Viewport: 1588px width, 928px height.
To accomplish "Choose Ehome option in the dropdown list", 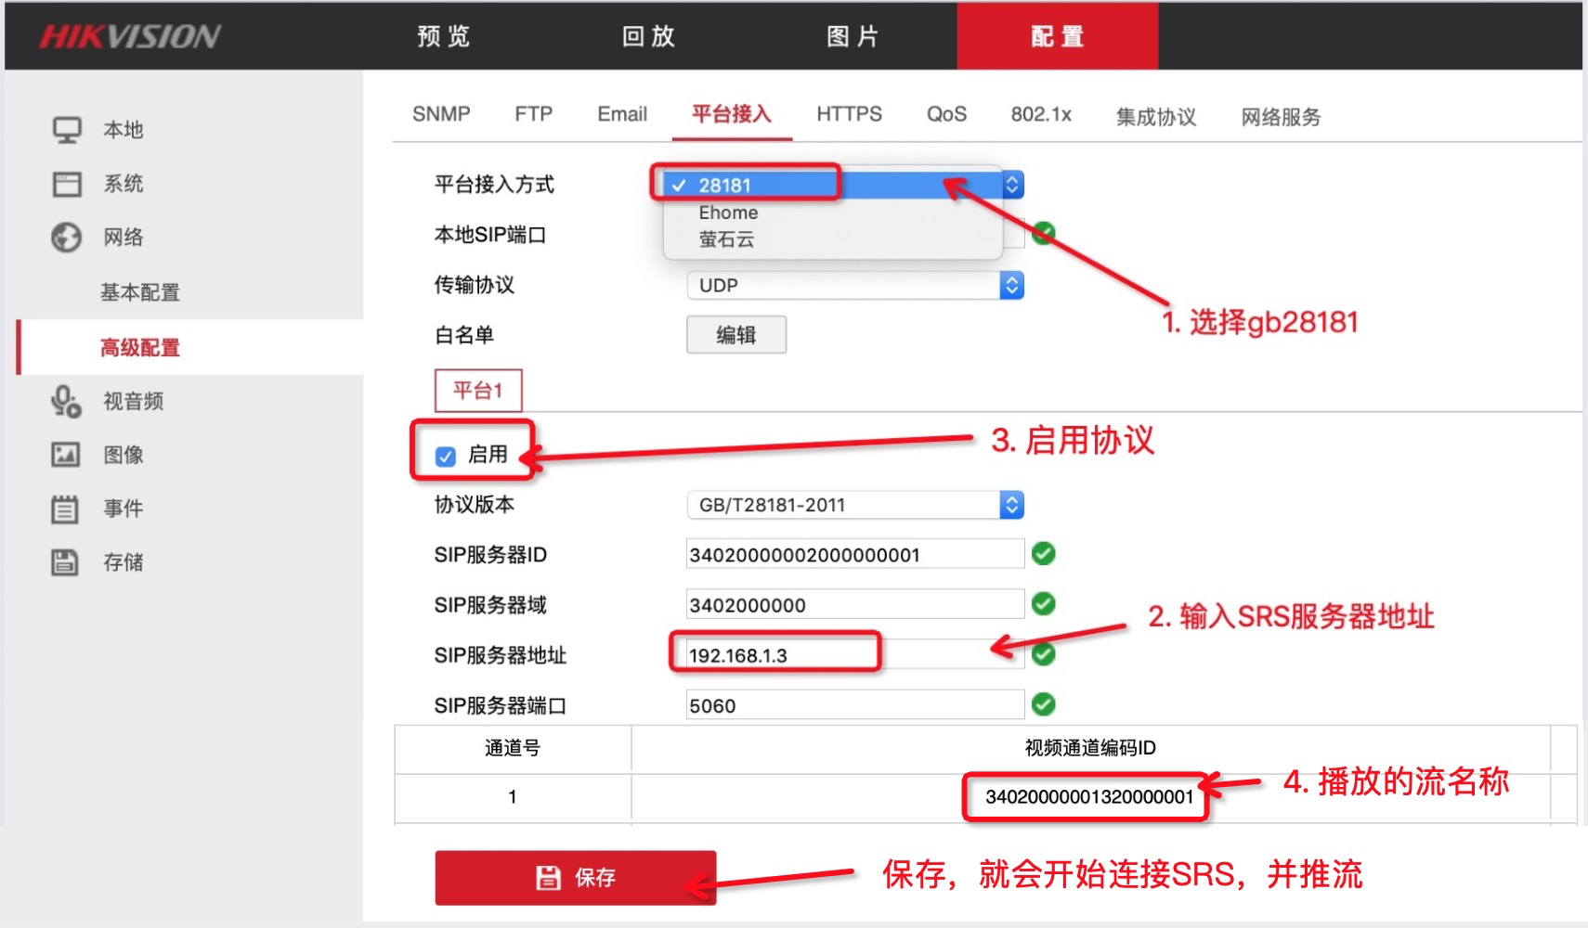I will (833, 213).
